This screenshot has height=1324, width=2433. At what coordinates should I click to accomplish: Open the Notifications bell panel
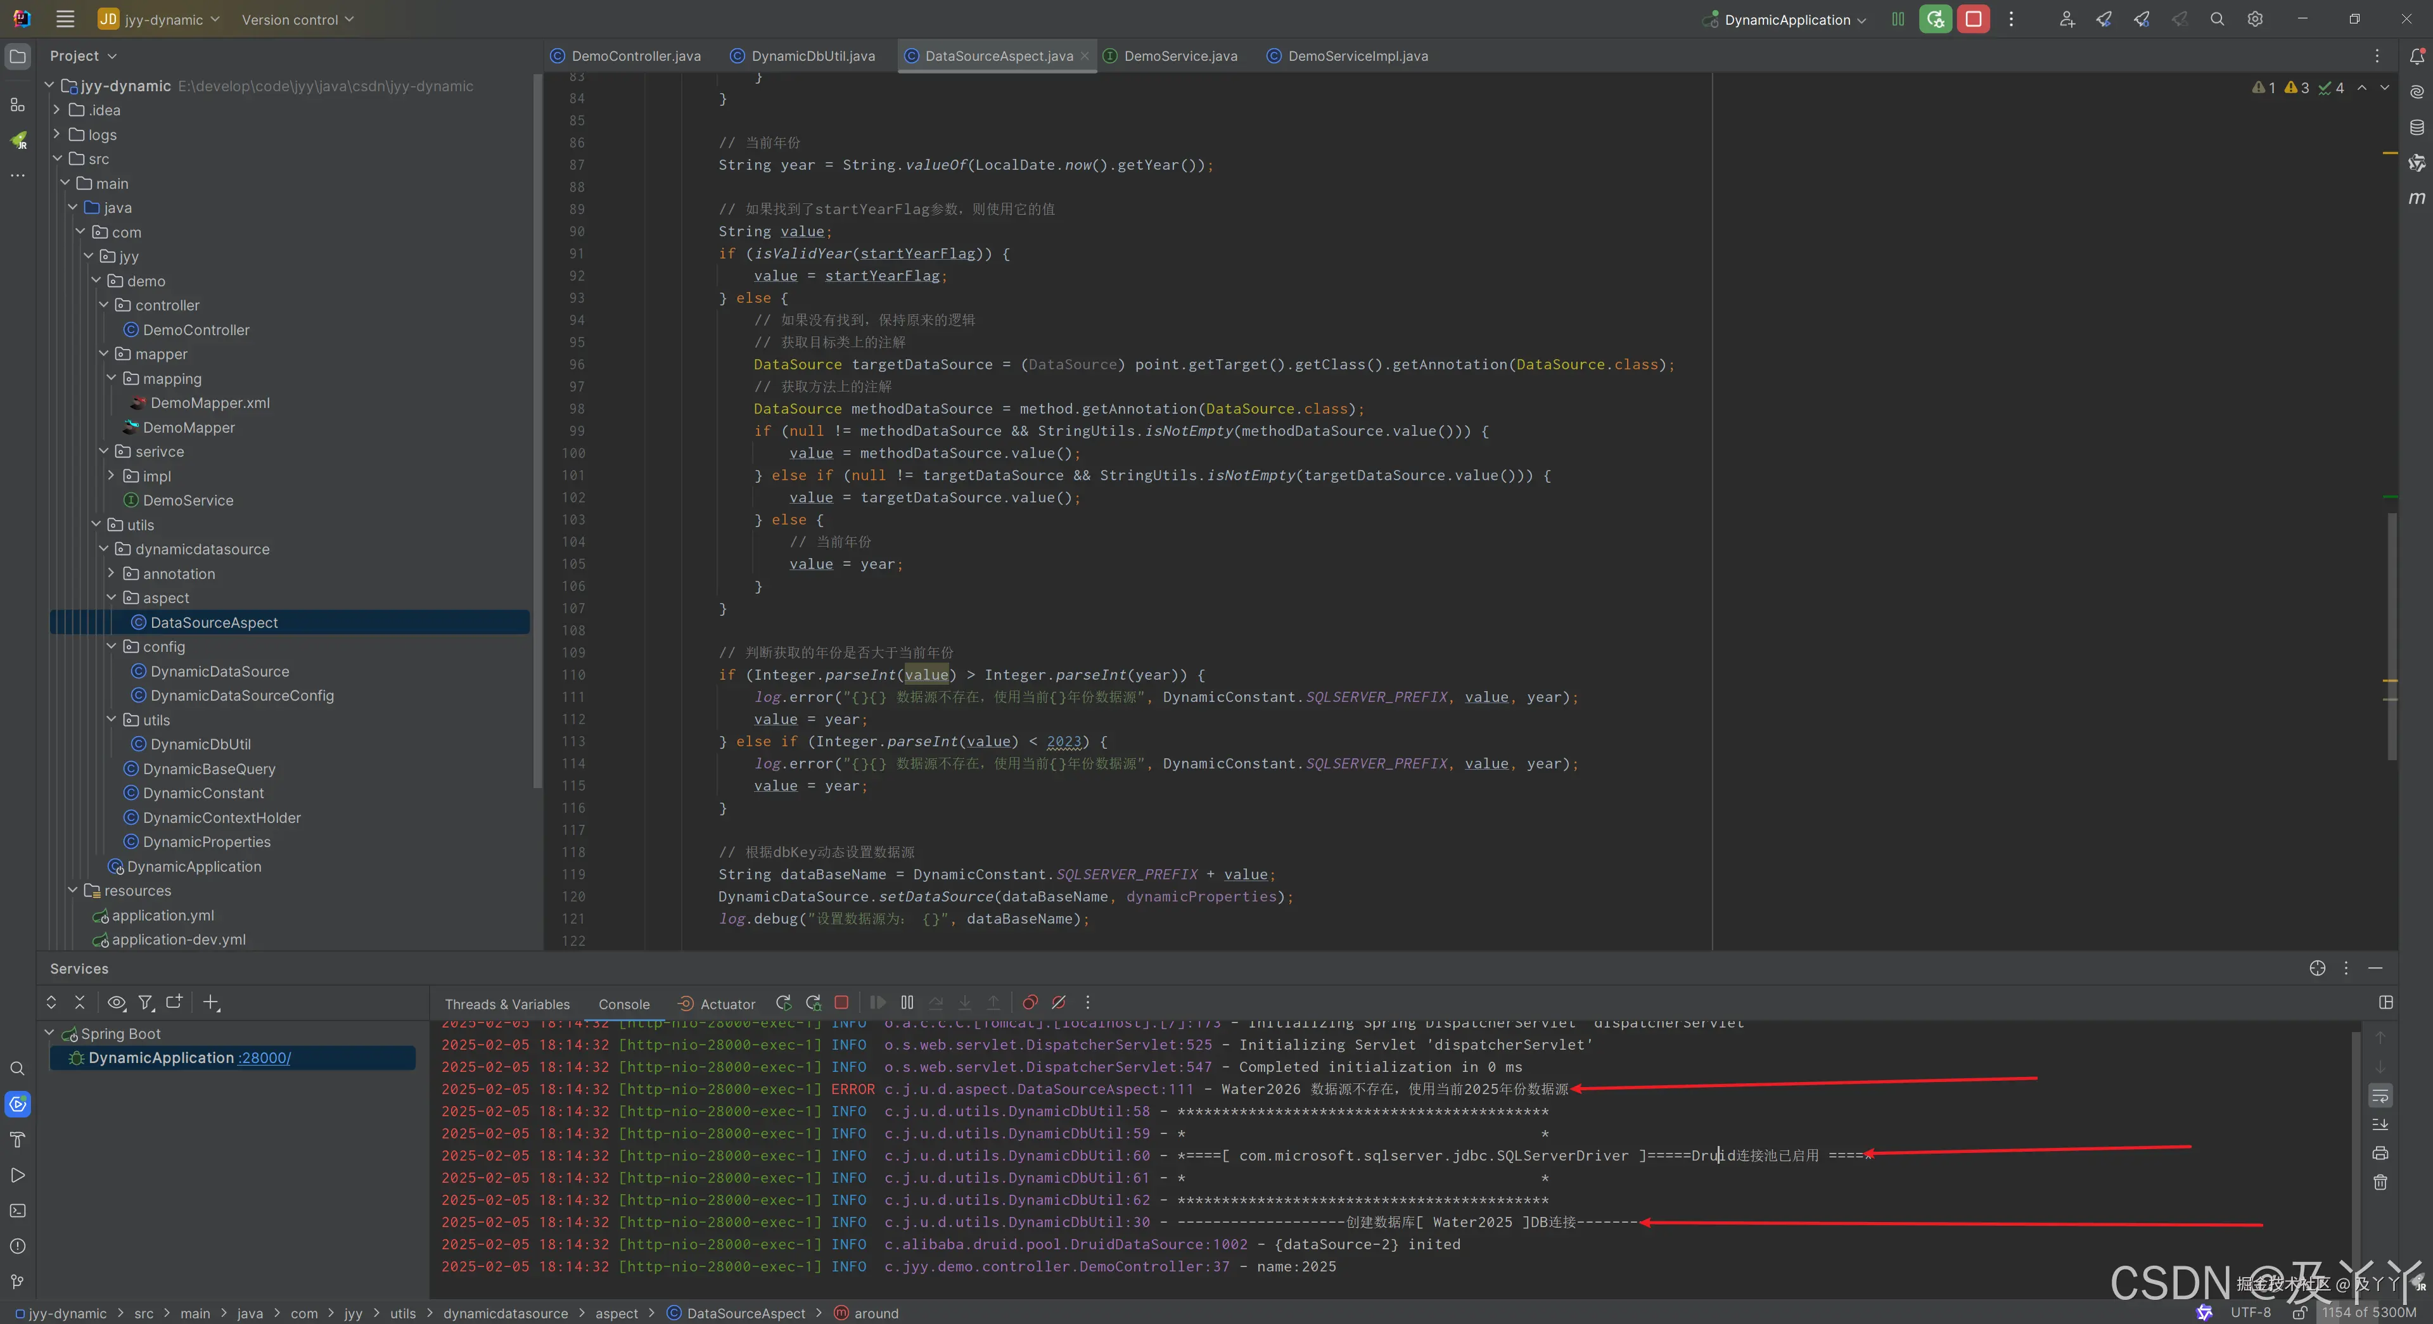coord(2416,56)
